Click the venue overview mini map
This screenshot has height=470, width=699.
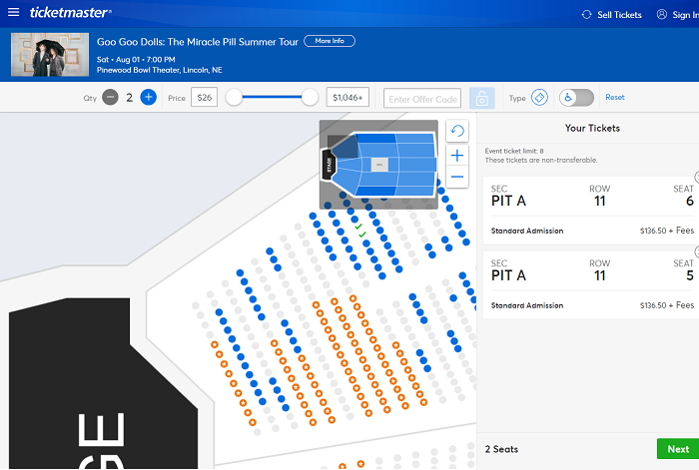point(378,165)
